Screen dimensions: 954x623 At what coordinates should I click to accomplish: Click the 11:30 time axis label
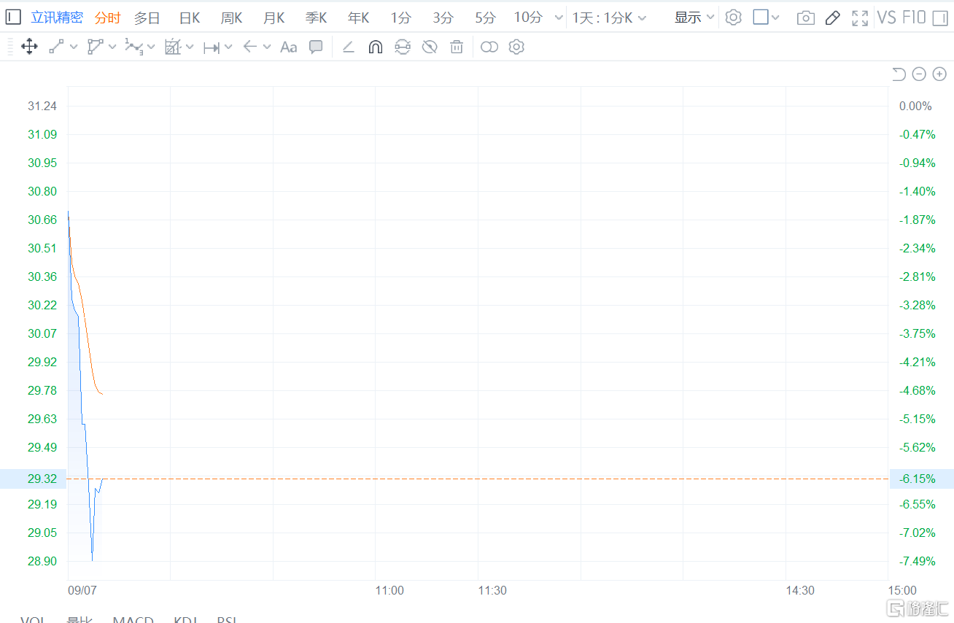(x=492, y=590)
